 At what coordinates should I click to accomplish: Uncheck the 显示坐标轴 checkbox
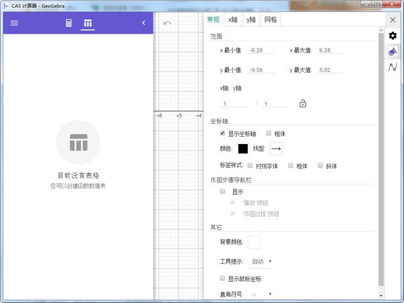(223, 133)
